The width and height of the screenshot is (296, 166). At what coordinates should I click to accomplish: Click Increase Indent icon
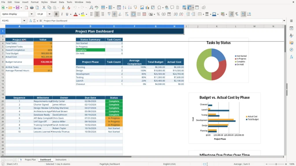tap(188, 14)
